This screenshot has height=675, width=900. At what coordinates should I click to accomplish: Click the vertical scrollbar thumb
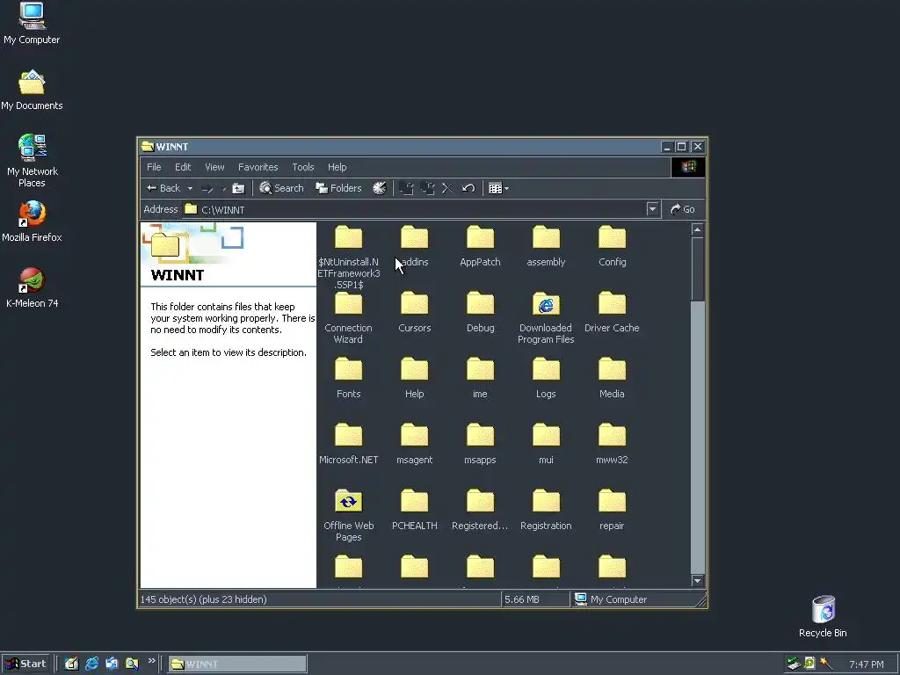pos(697,269)
